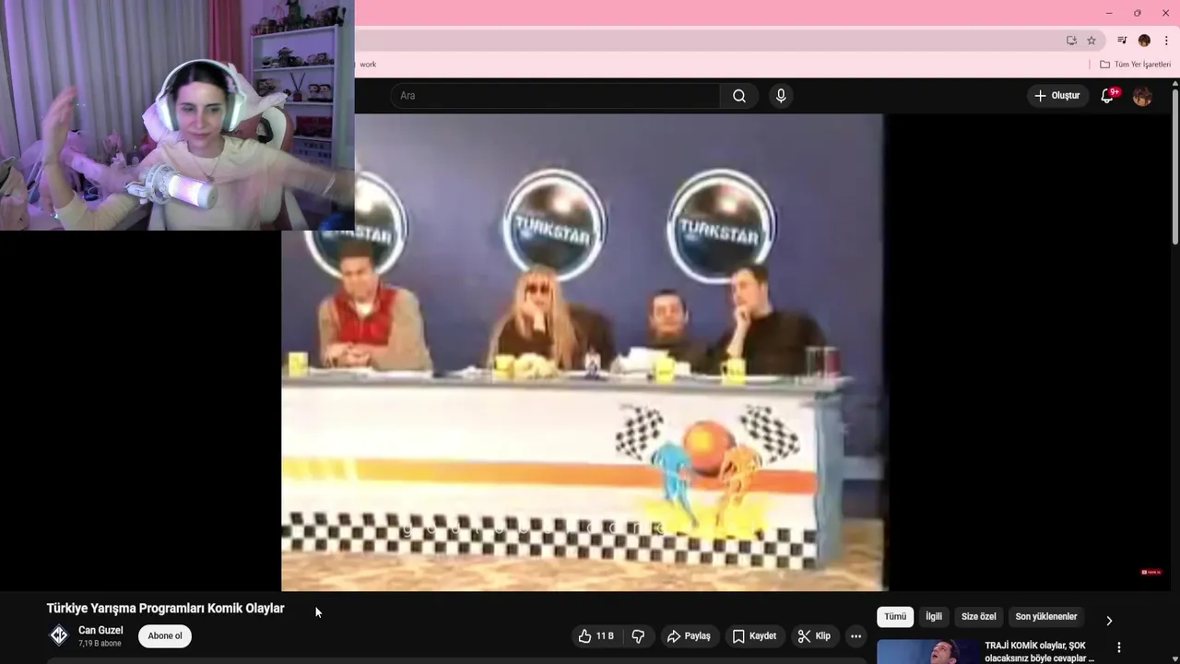Select the Son yüklenenler filter chip
The height and width of the screenshot is (664, 1180).
pos(1046,617)
